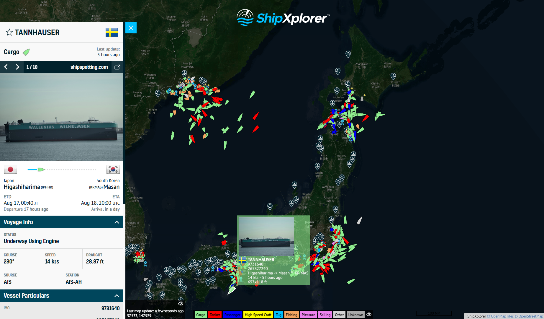Image resolution: width=544 pixels, height=319 pixels.
Task: Toggle Passenger vessel filter in legend
Action: pyautogui.click(x=232, y=315)
